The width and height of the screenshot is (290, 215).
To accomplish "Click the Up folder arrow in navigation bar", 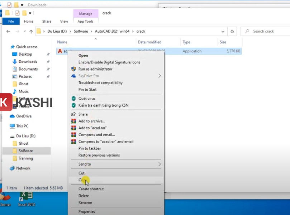I will coord(31,32).
